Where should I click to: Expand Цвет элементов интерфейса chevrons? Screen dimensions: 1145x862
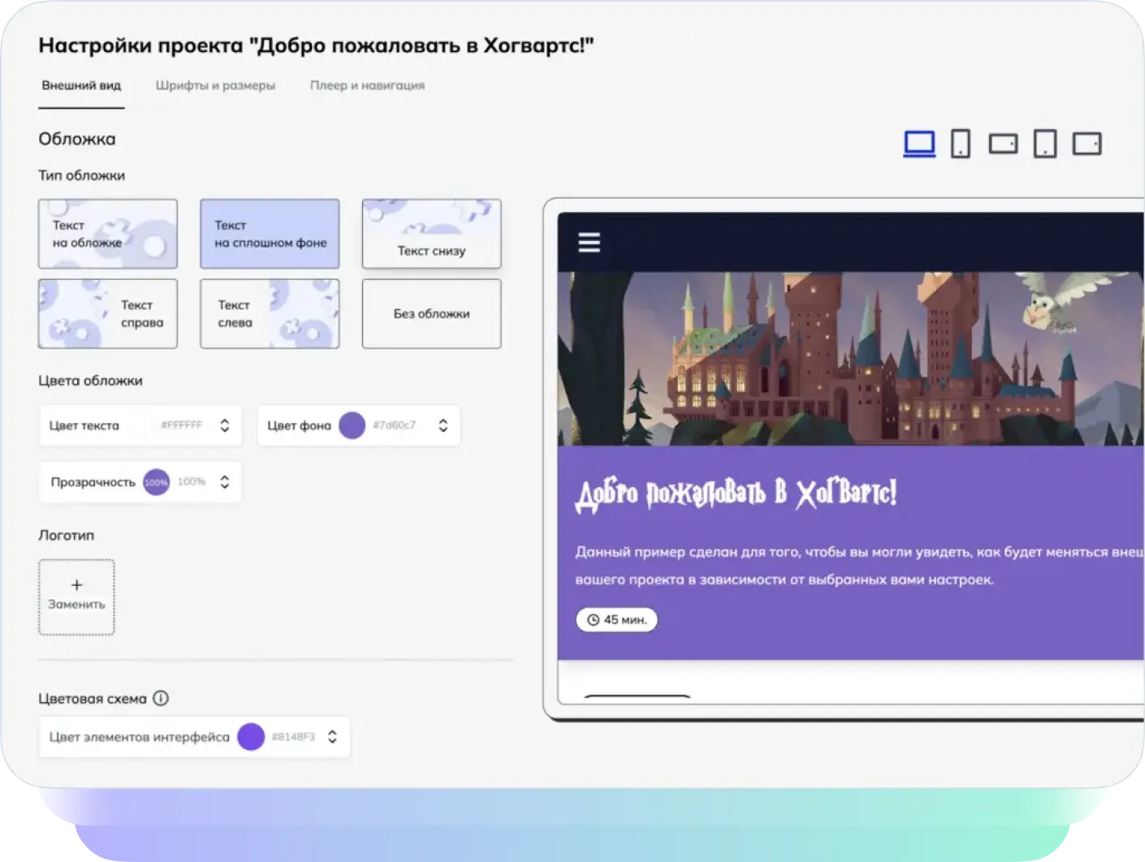[332, 737]
